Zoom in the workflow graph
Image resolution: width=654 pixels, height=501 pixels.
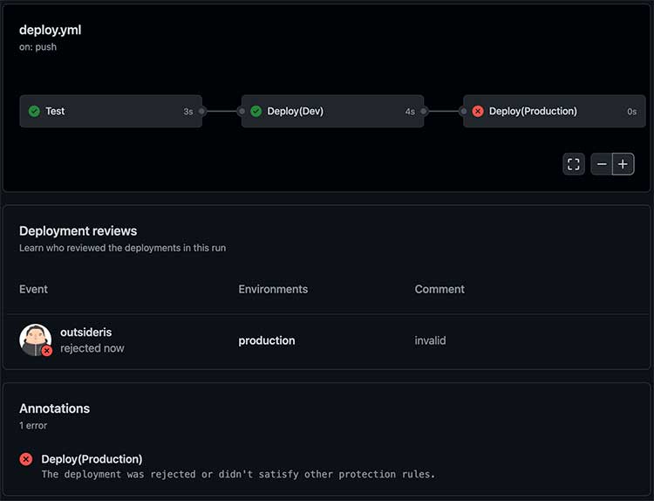(x=623, y=164)
